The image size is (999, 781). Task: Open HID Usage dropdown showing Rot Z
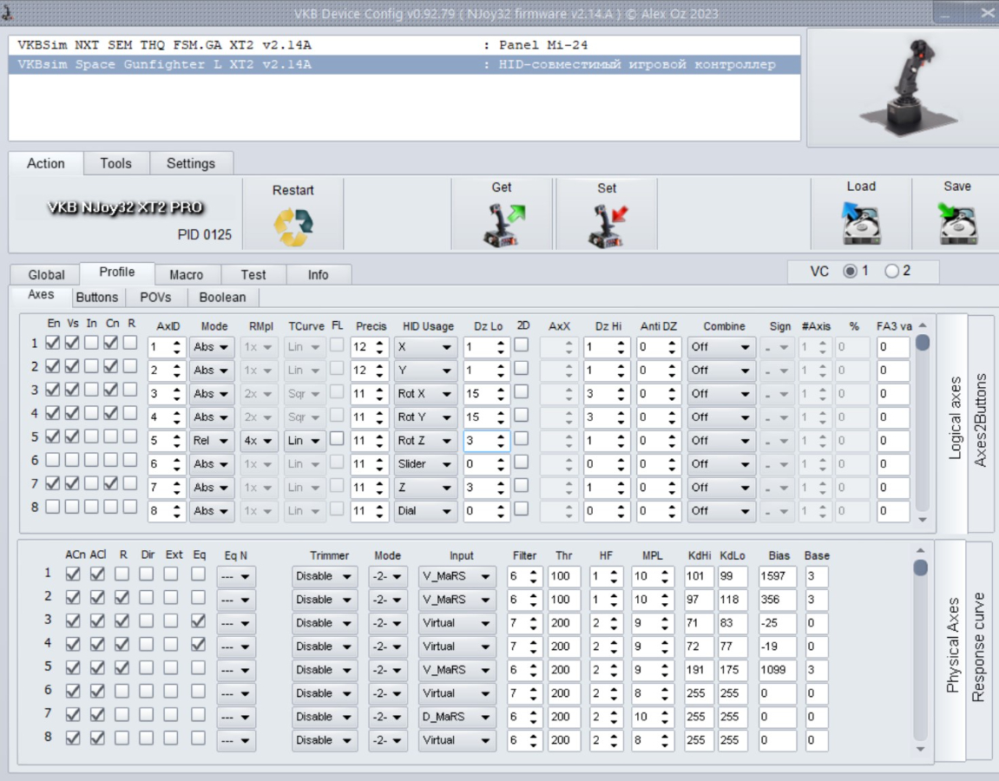[425, 441]
